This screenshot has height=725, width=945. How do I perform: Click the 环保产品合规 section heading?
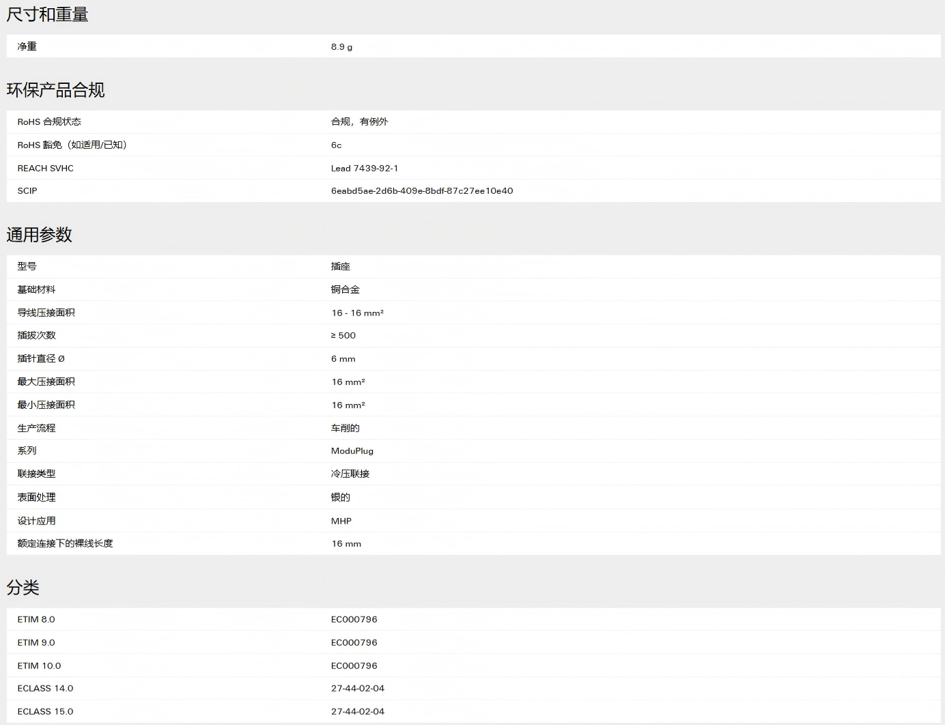coord(55,90)
